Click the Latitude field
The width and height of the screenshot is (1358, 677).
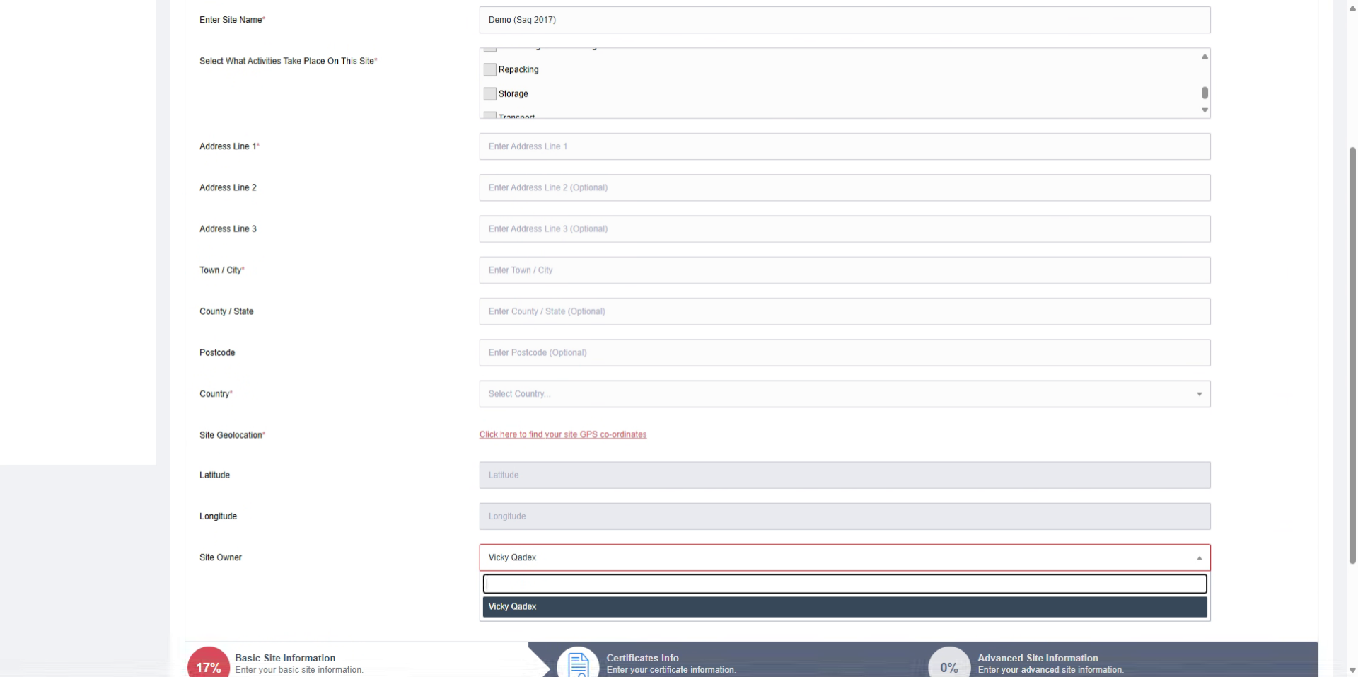[x=845, y=475]
